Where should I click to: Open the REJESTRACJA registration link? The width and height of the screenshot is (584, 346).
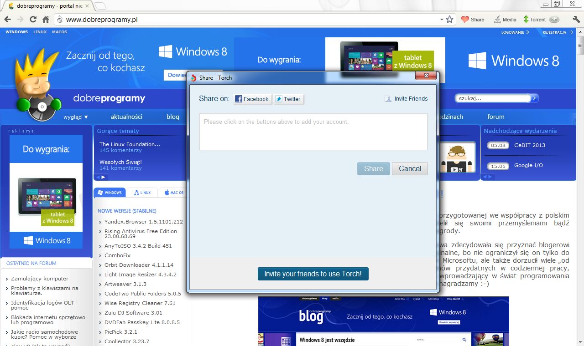[x=557, y=32]
